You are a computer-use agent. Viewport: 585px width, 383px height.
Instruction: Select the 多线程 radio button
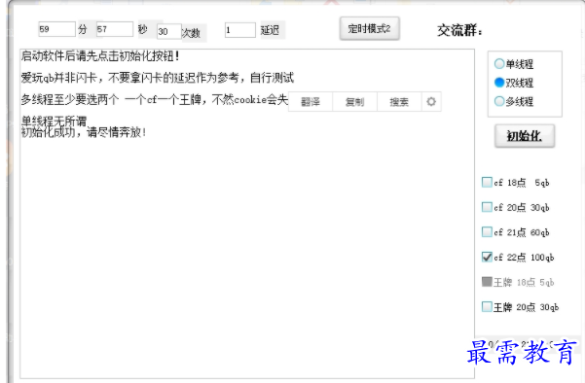click(499, 101)
